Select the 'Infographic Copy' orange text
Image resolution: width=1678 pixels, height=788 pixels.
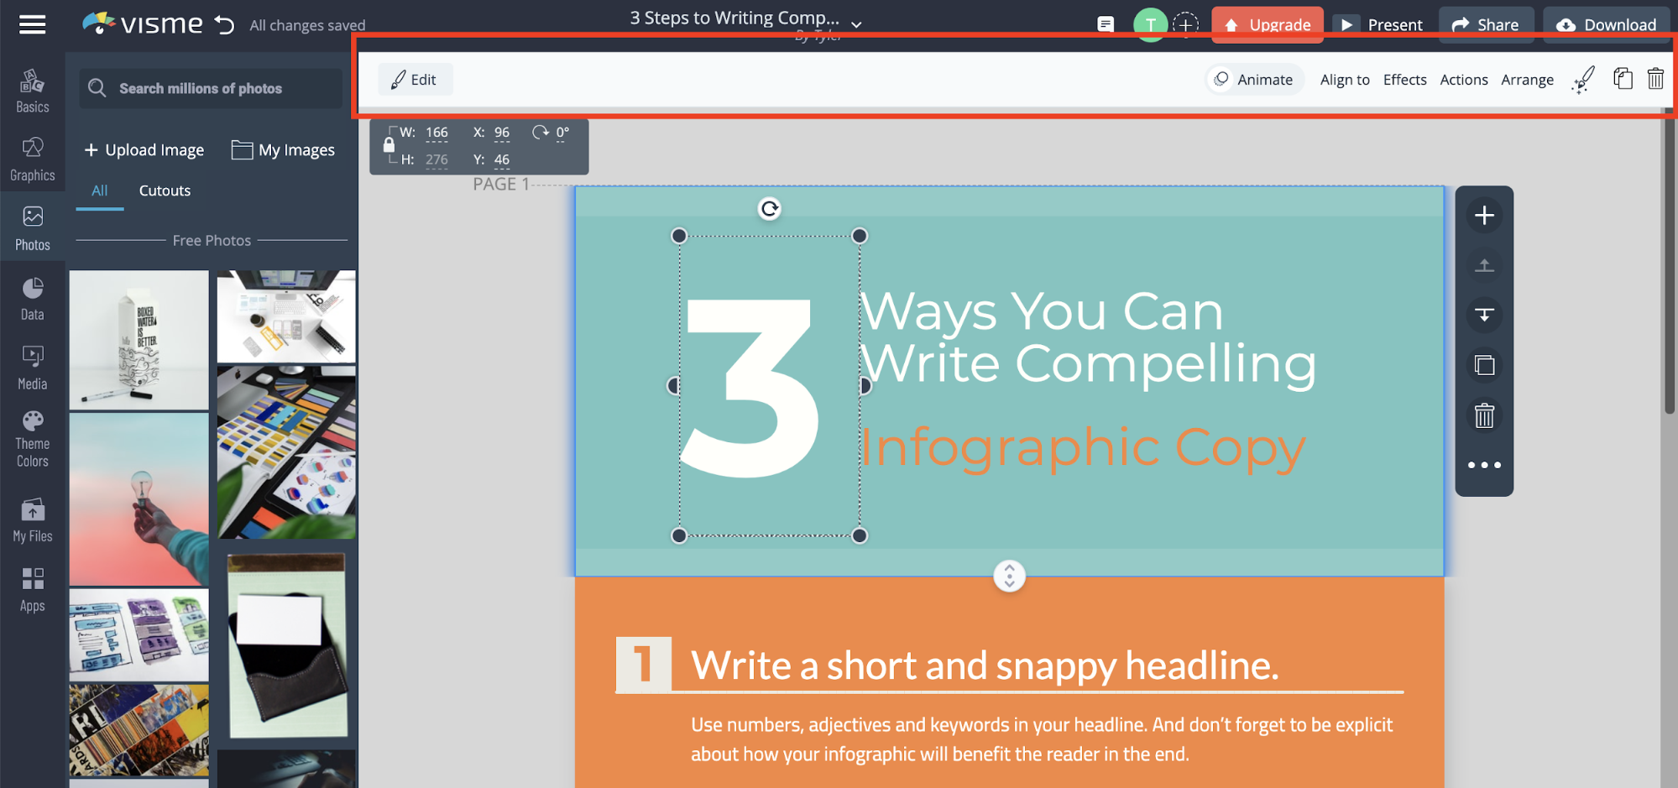1084,447
